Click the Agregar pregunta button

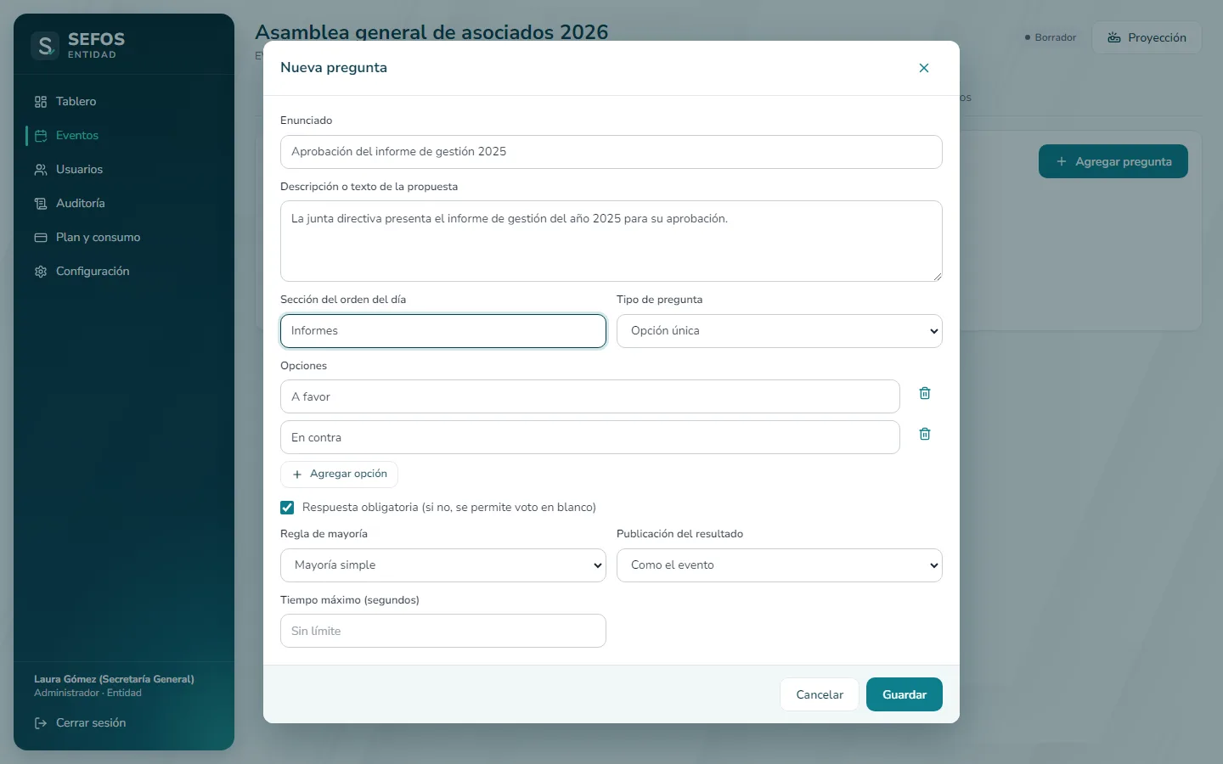click(1113, 161)
